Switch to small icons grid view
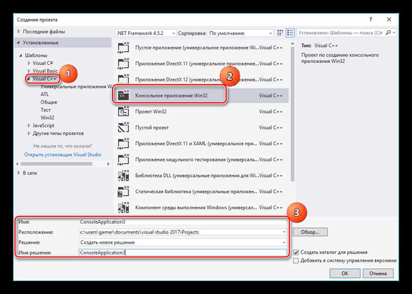 (x=280, y=33)
